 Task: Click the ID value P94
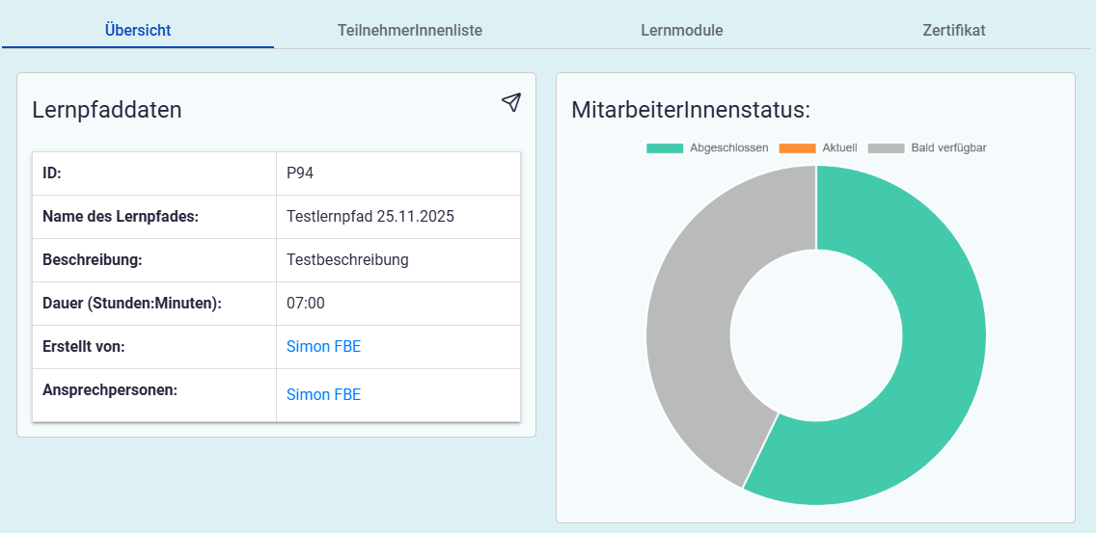click(x=300, y=173)
